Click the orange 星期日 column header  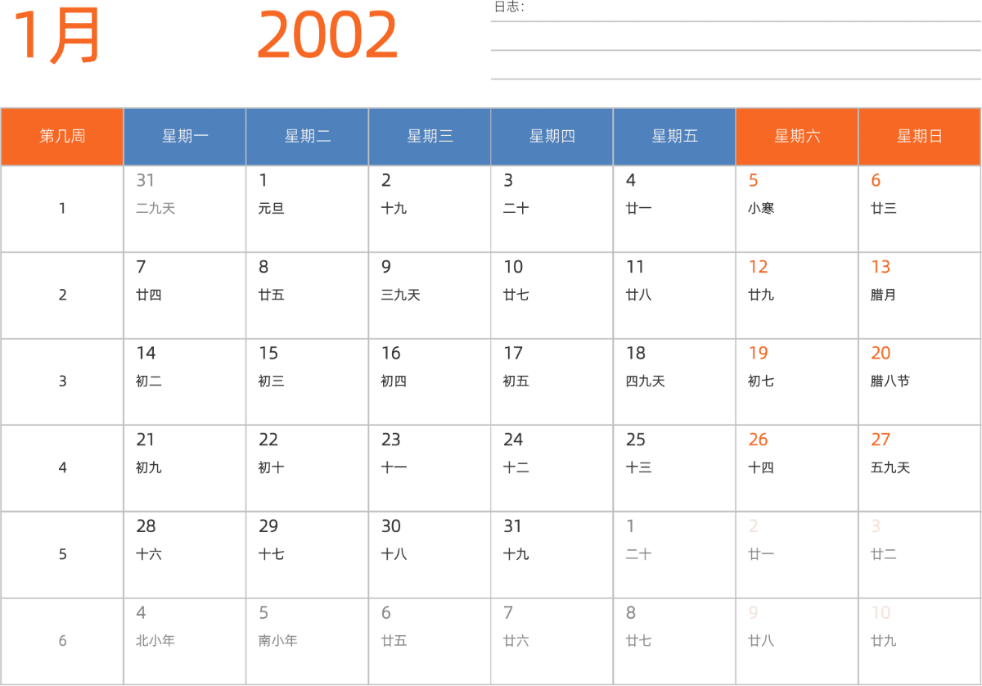(920, 137)
